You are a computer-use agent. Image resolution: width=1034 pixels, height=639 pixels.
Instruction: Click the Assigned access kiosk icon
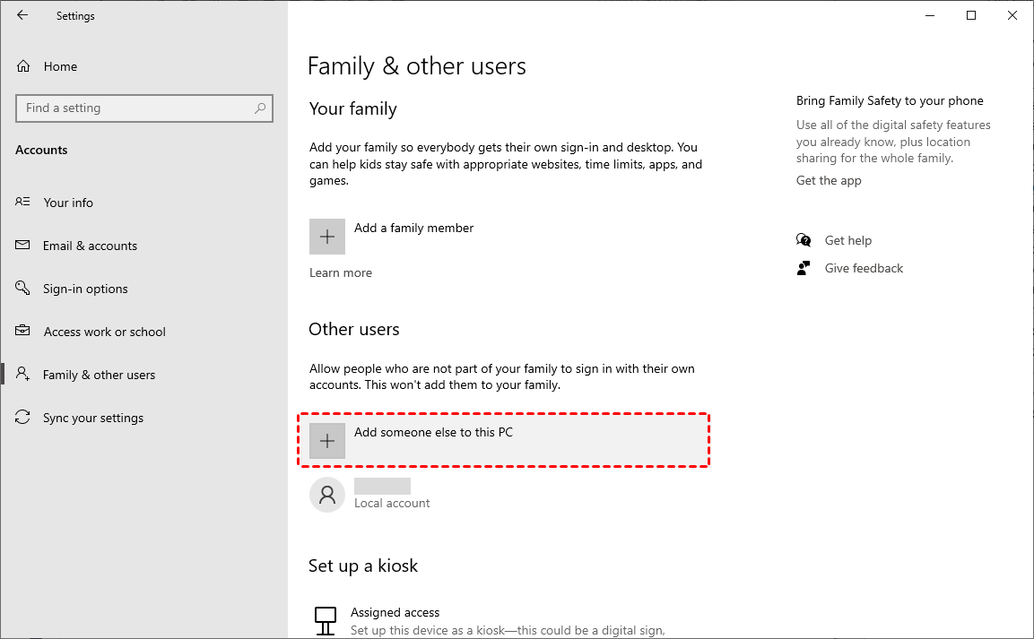[326, 617]
